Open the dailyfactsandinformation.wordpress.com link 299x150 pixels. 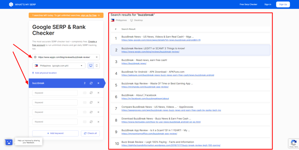pos(171,145)
